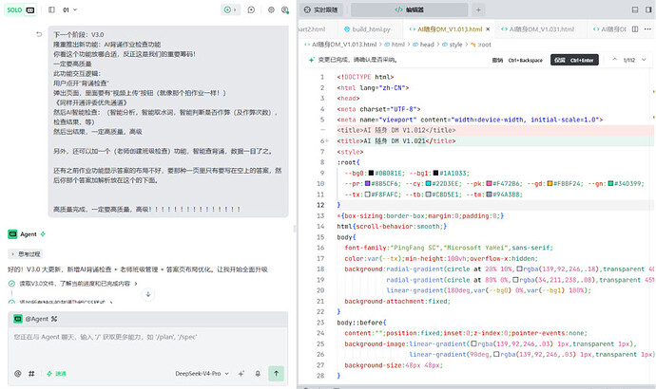Open the 01 session dropdown
Image resolution: width=656 pixels, height=389 pixels.
(69, 9)
